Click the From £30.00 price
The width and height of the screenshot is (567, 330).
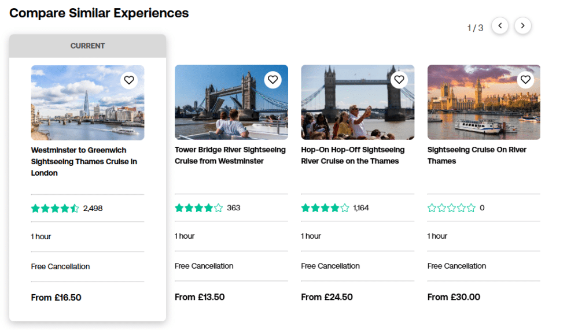[454, 297]
